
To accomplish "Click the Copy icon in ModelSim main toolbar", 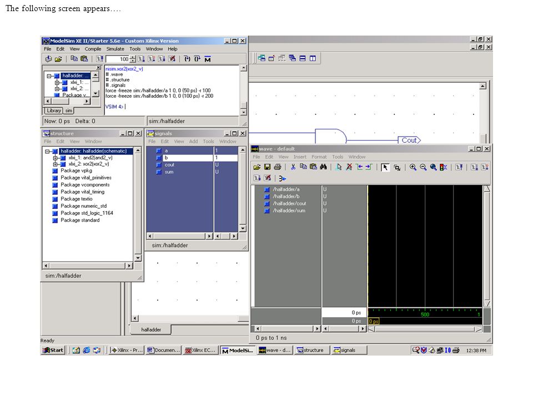I will (74, 59).
